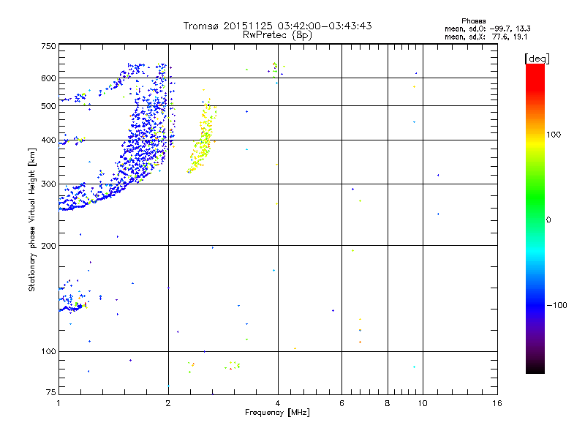Click the "400" height axis tick label

click(x=48, y=140)
